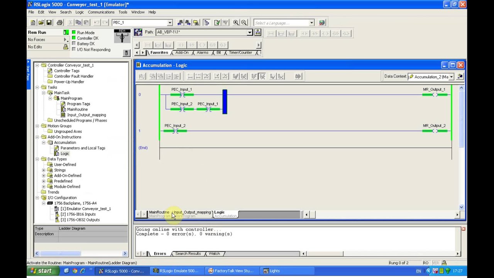
Task: Switch to the Bit instruction tab
Action: pyautogui.click(x=219, y=53)
